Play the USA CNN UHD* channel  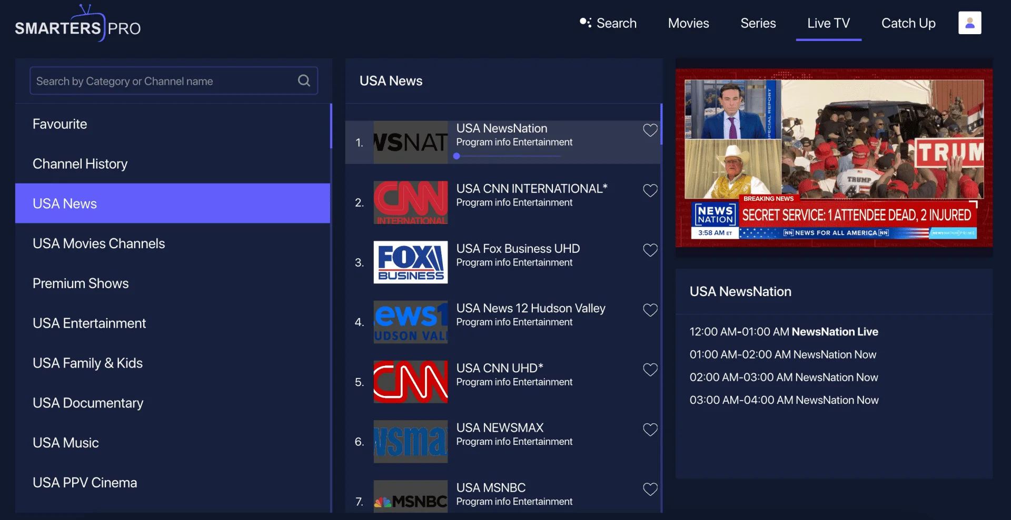[x=502, y=382]
